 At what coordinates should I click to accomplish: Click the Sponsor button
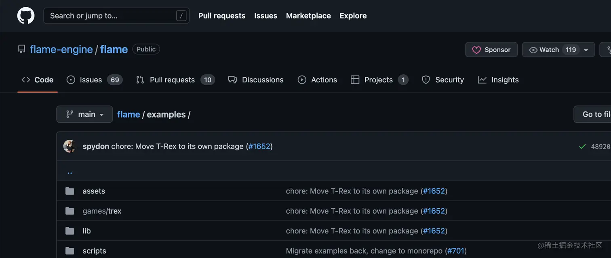[x=491, y=50]
